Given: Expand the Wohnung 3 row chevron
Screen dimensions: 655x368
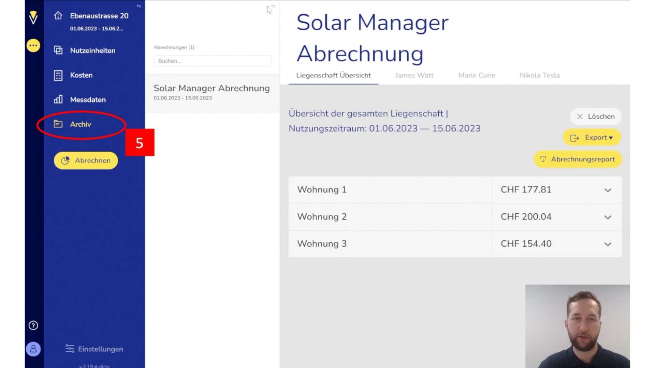Looking at the screenshot, I should [x=608, y=244].
